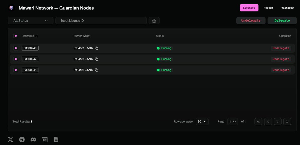
Task: Toggle checkbox for license 33000247
Action: (16, 59)
